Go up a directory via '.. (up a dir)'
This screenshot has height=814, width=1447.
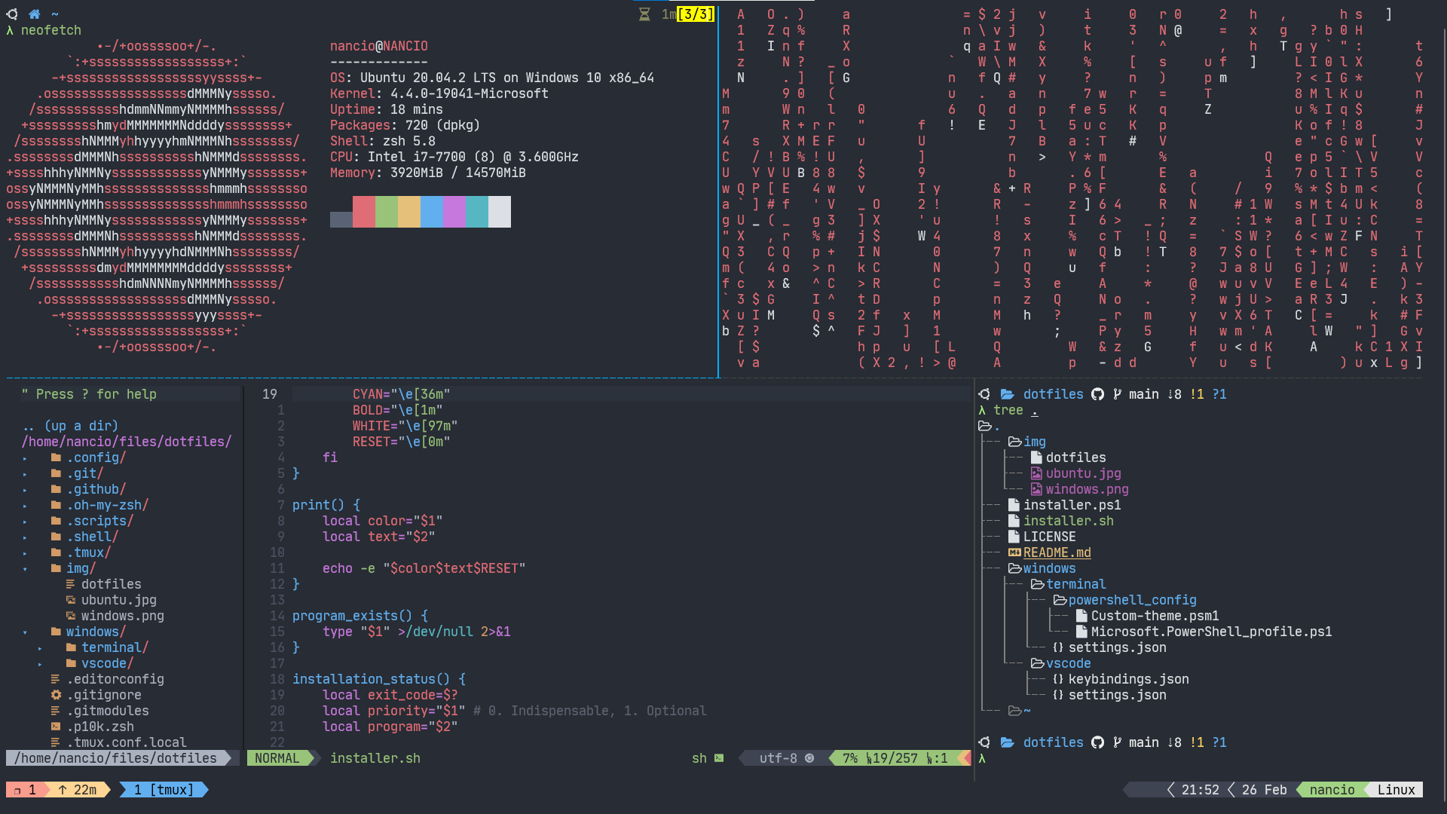click(x=70, y=426)
